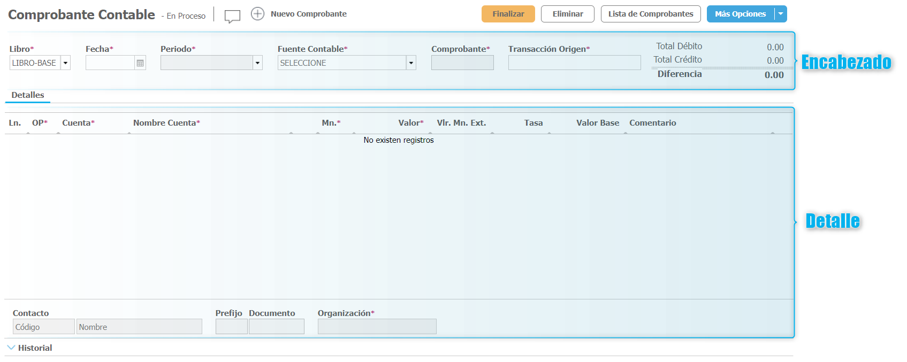Click into the Fecha date field

click(110, 63)
